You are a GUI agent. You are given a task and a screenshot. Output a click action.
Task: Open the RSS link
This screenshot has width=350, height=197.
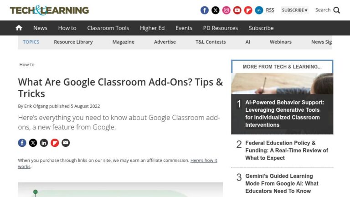(x=270, y=10)
